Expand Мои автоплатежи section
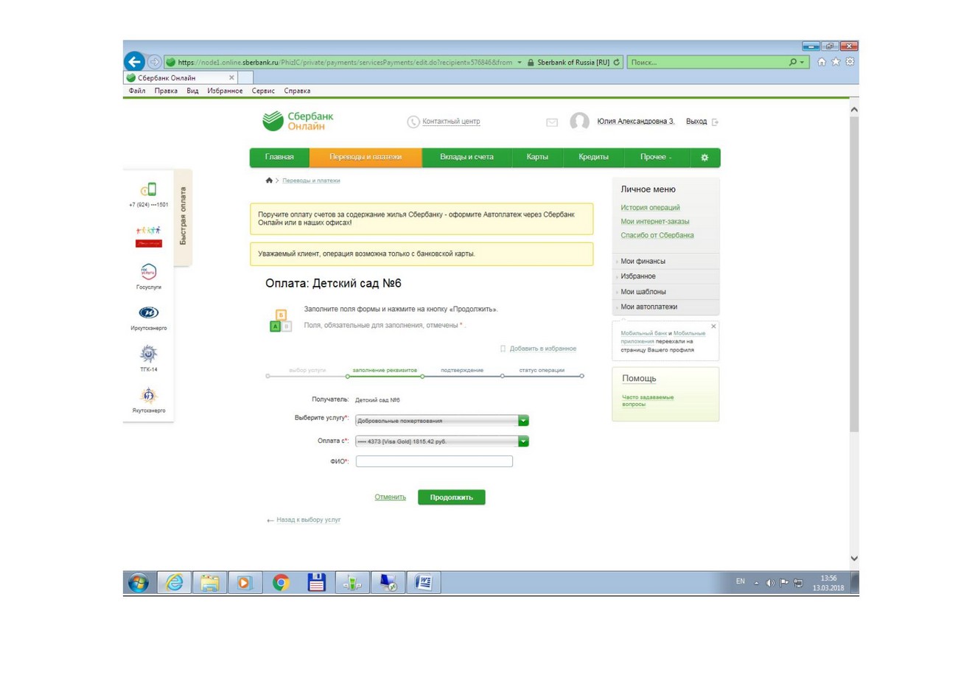 pyautogui.click(x=665, y=307)
